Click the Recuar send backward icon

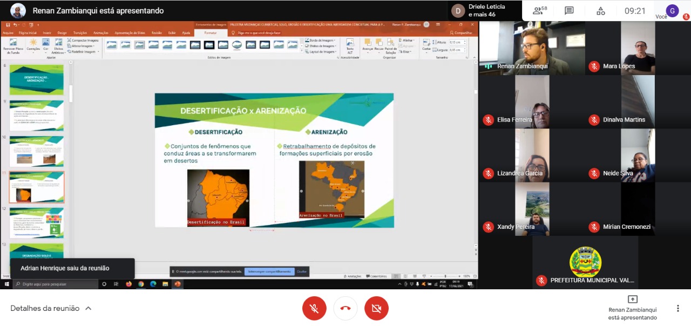click(378, 45)
